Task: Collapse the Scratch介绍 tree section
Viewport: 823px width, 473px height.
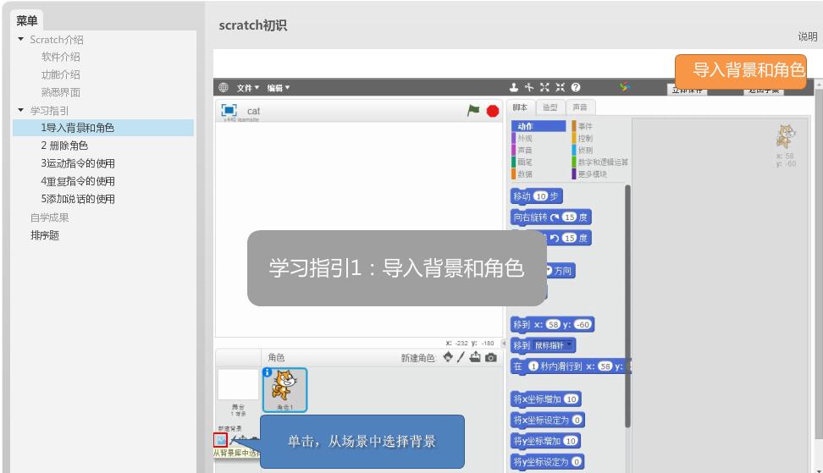Action: click(21, 39)
